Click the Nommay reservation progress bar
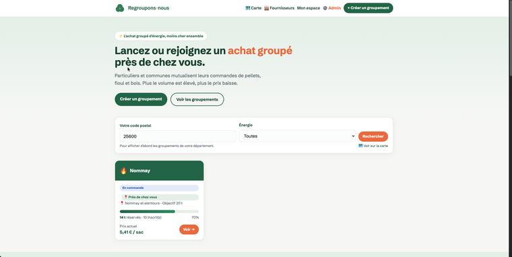Screen dimensions: 512x257 point(159,212)
